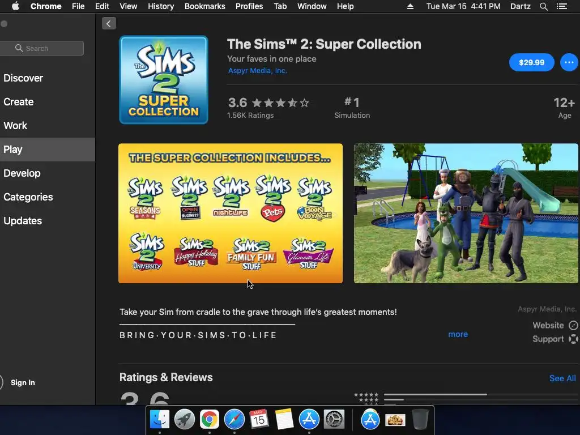View the Super Collection Includes screenshot

231,214
